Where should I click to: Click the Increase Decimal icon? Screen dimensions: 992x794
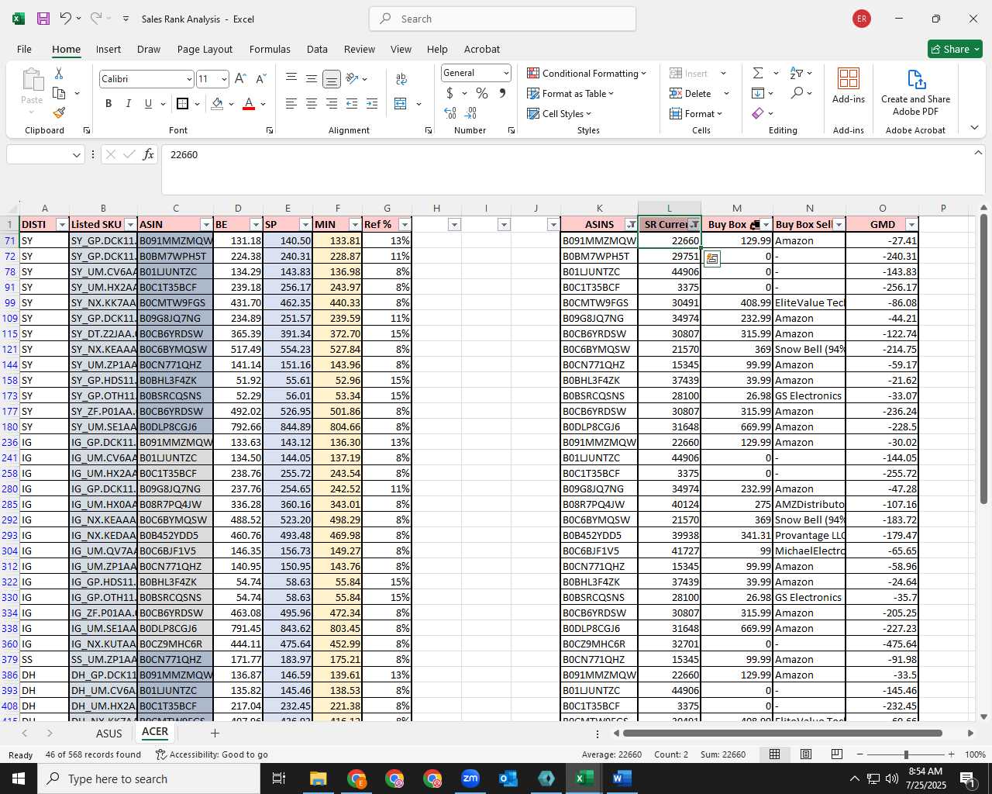450,113
